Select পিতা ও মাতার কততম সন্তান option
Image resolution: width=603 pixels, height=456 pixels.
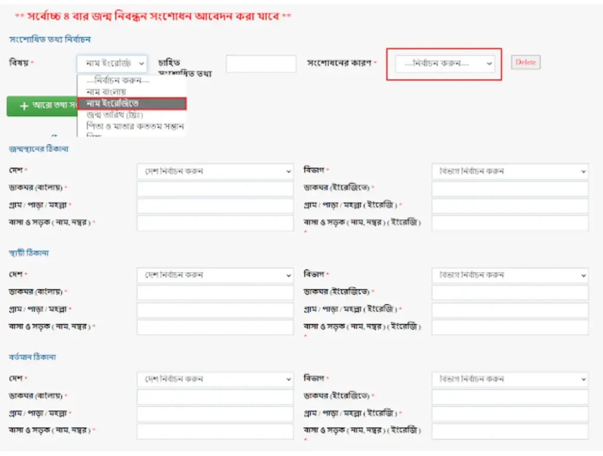click(x=131, y=126)
